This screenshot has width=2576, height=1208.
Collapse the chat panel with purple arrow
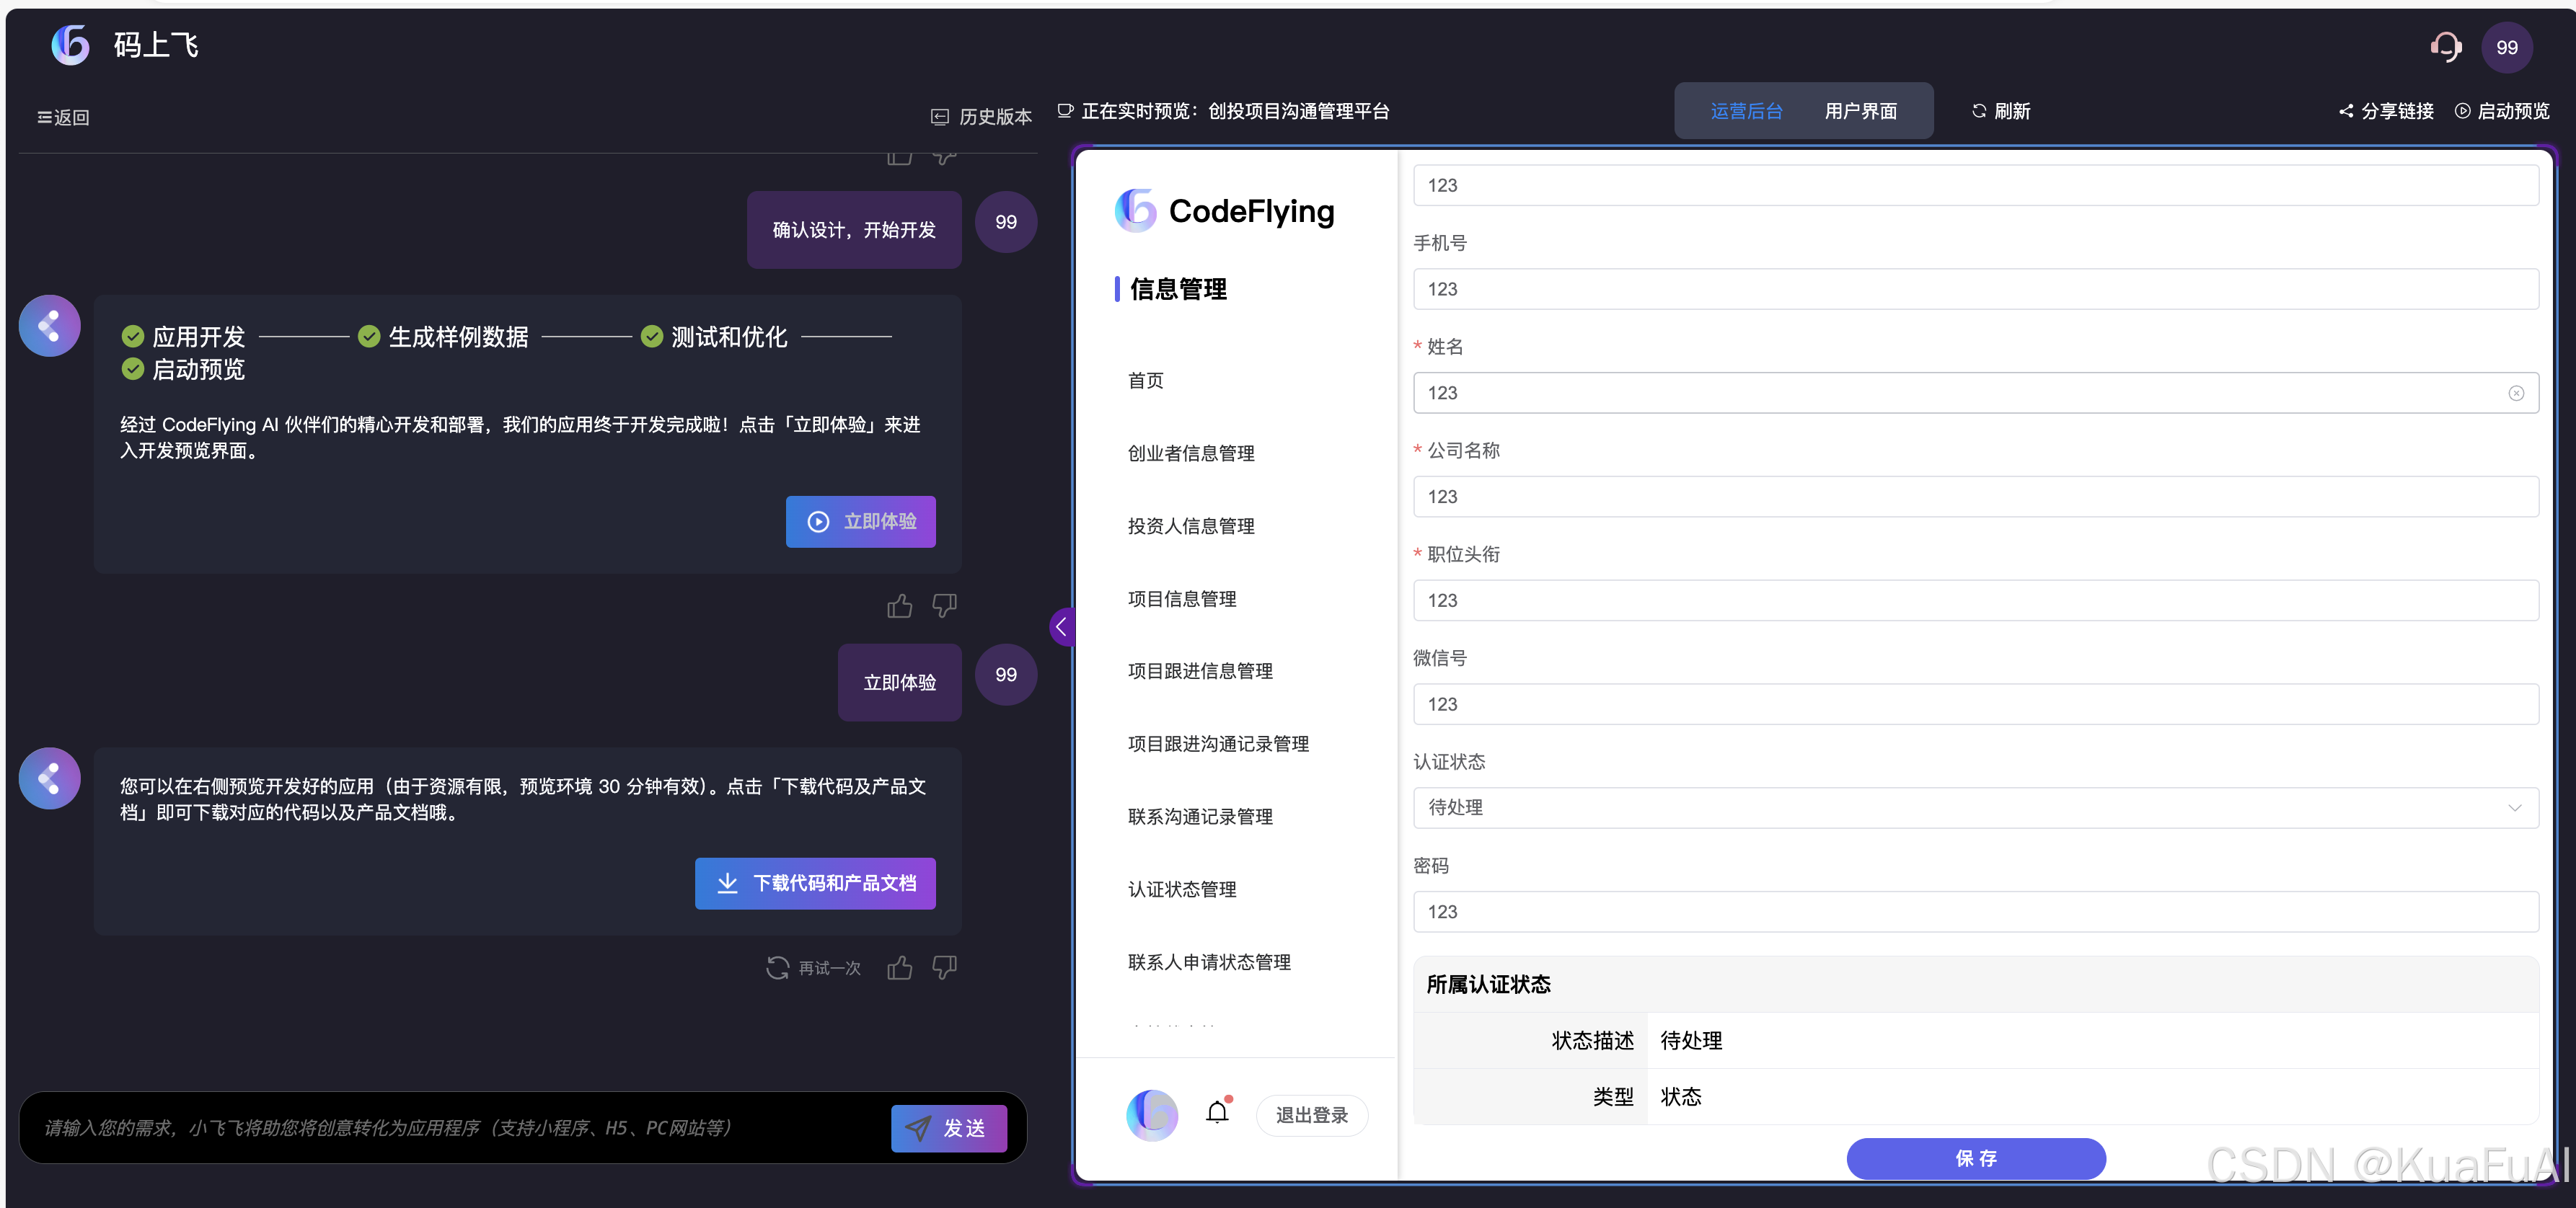pos(1061,628)
